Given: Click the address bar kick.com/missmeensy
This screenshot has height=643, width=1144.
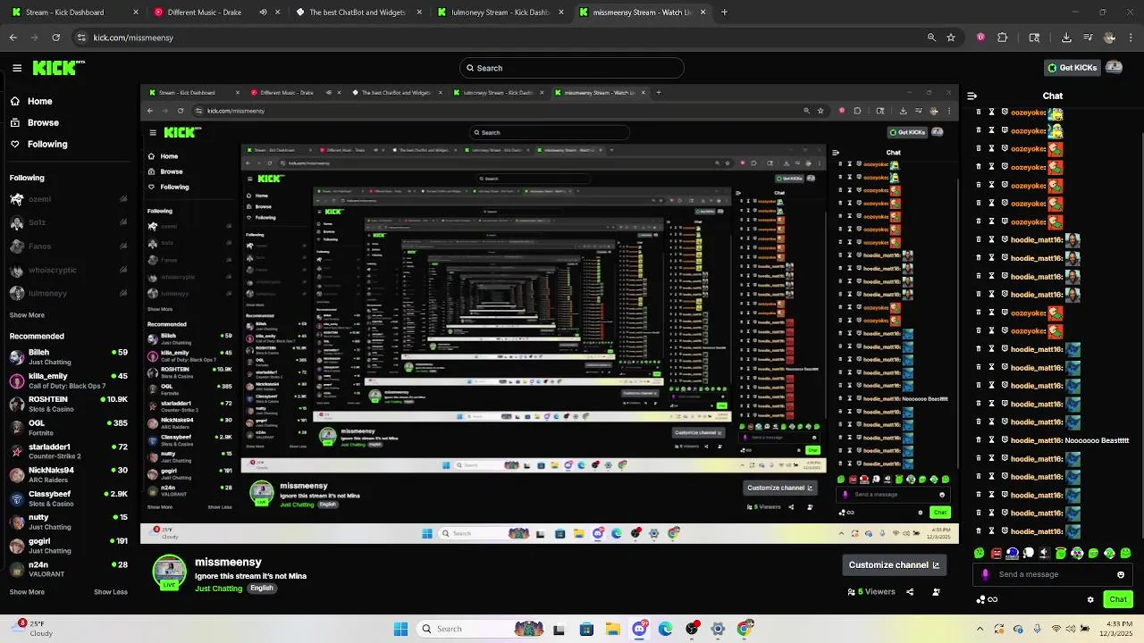Looking at the screenshot, I should (x=133, y=38).
